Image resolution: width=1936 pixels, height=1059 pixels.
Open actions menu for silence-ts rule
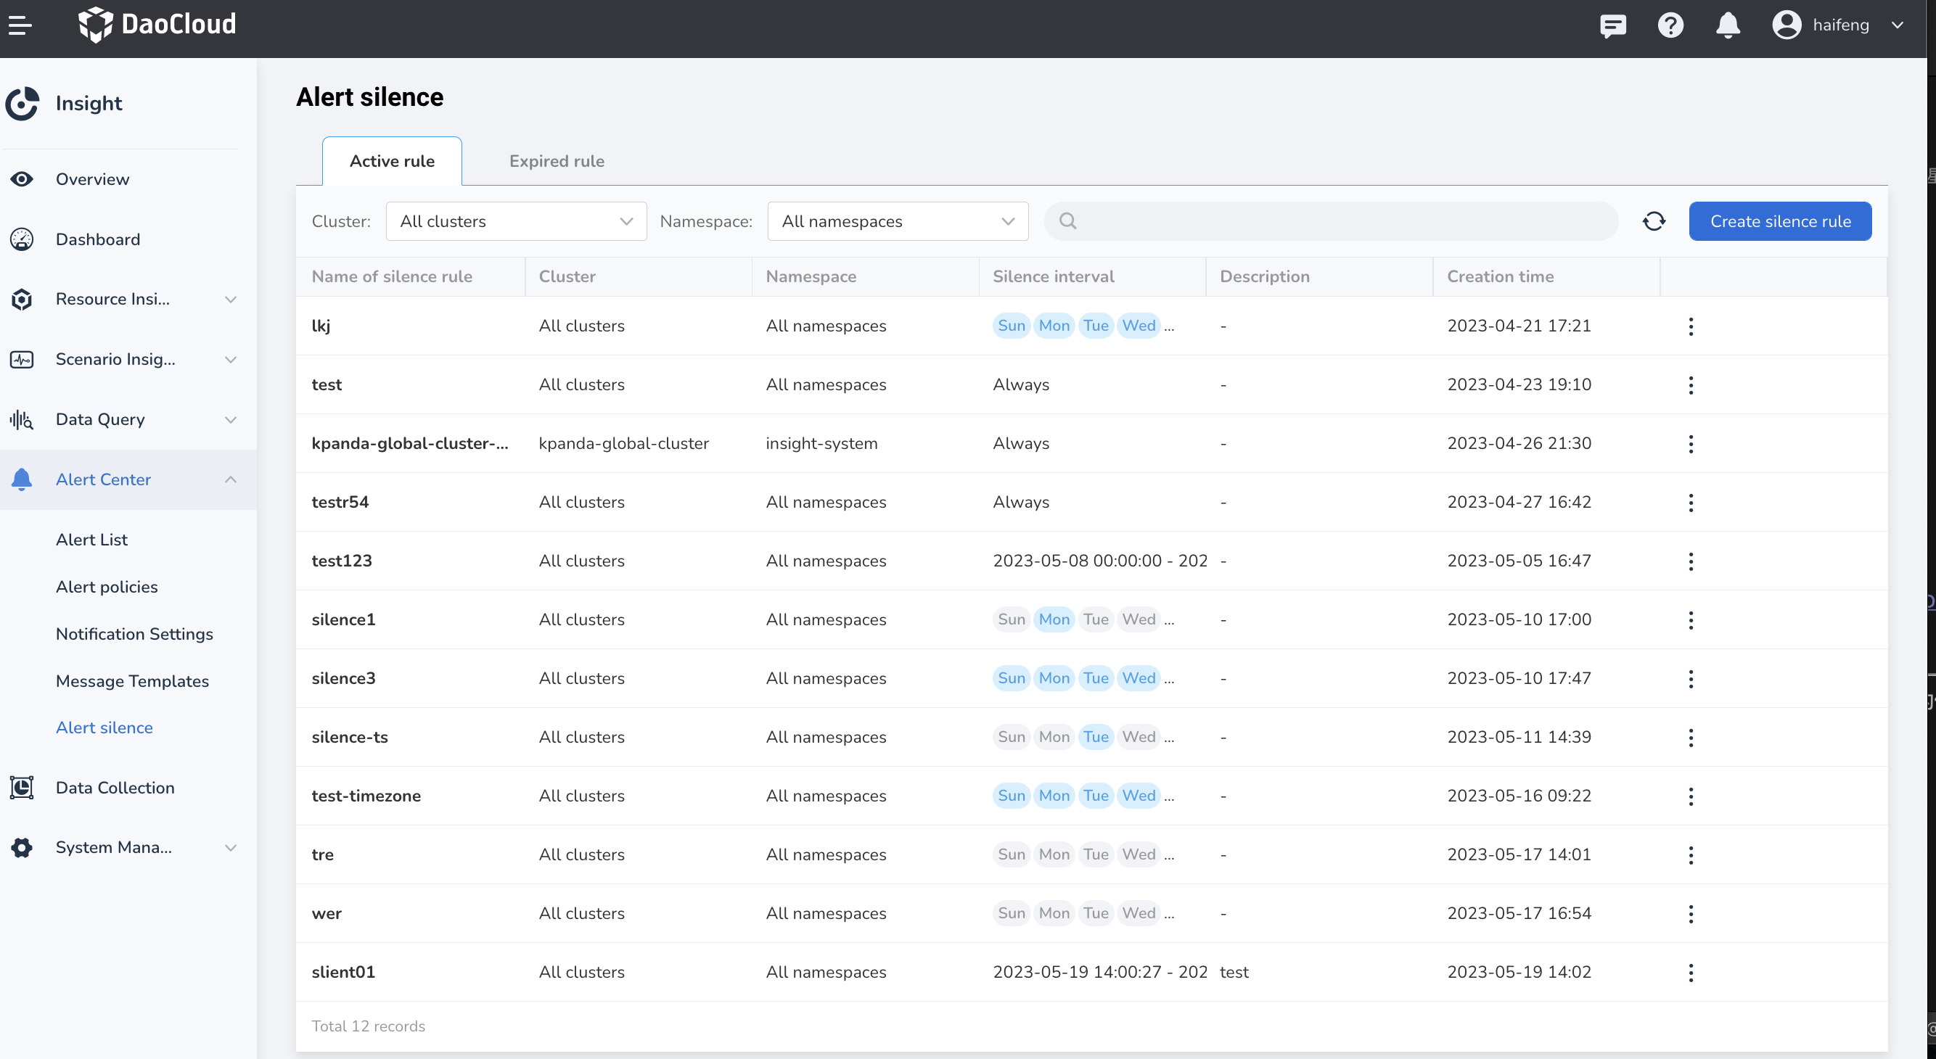click(1690, 737)
